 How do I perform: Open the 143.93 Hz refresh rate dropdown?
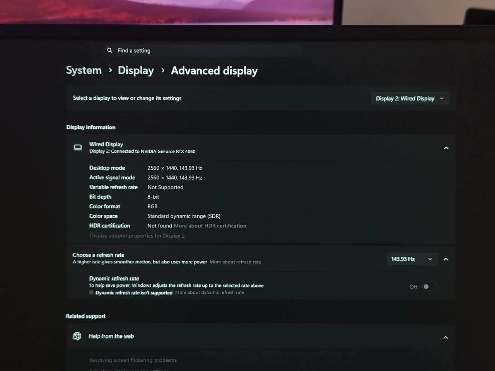pos(412,259)
